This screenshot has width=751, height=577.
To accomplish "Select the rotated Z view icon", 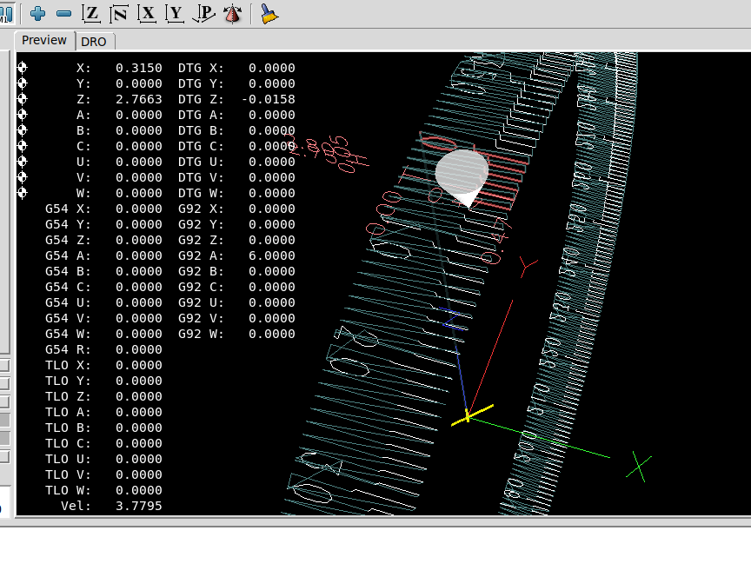I will [119, 13].
